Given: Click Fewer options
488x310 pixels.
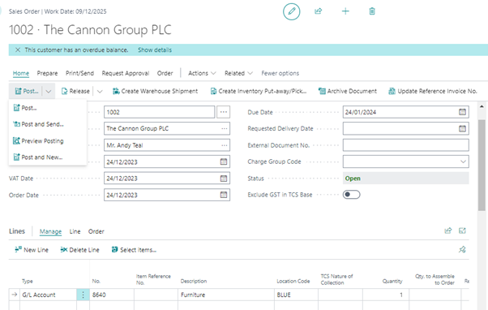Looking at the screenshot, I should [280, 73].
